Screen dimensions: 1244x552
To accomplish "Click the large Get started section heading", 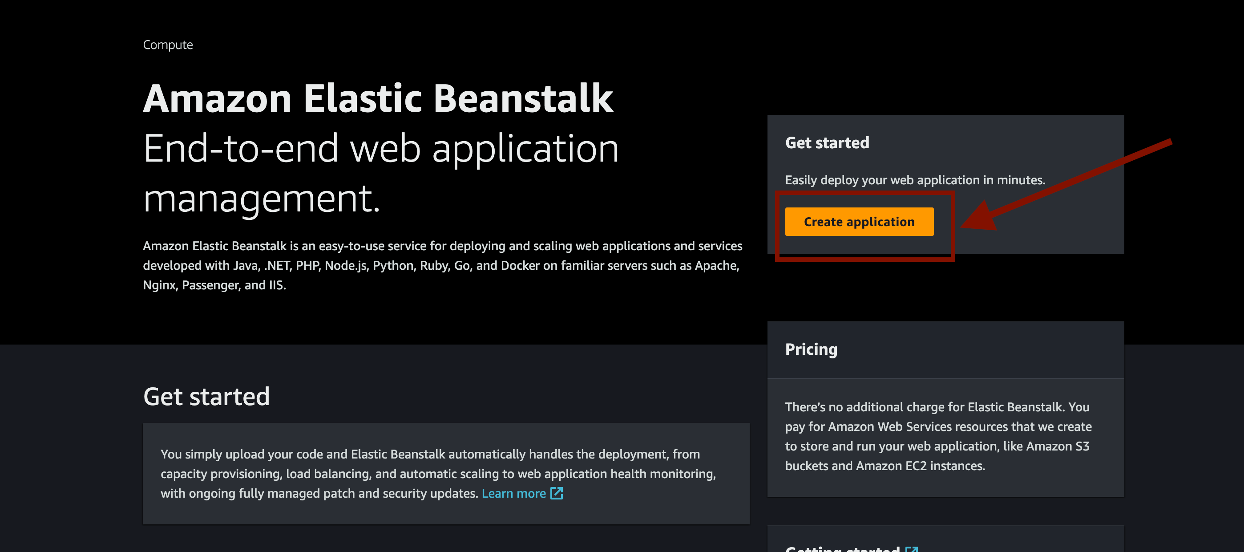I will click(x=206, y=397).
